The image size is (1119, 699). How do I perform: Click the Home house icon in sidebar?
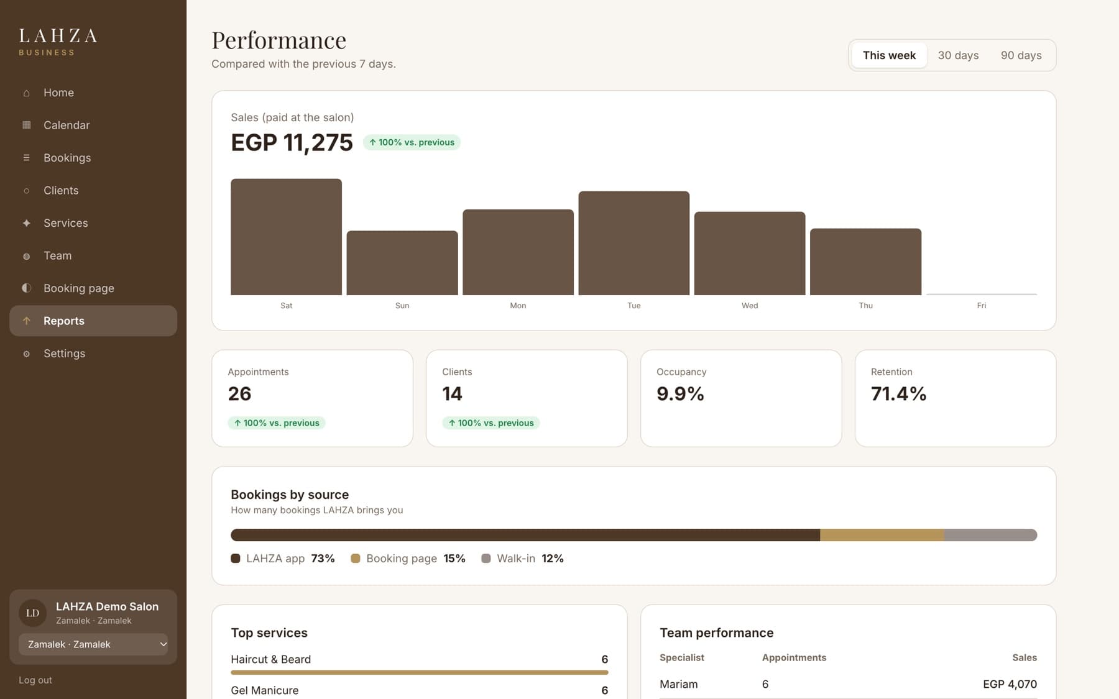coord(26,93)
